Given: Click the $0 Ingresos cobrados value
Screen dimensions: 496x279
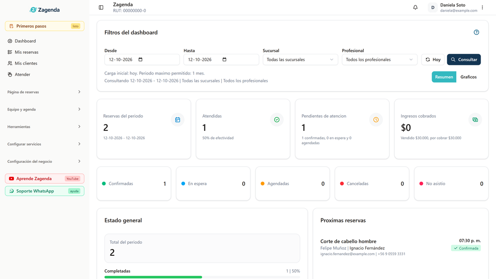Looking at the screenshot, I should [x=406, y=127].
